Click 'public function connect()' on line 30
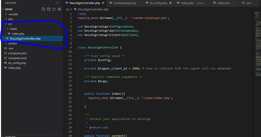This screenshot has width=261, height=137. pyautogui.click(x=106, y=135)
